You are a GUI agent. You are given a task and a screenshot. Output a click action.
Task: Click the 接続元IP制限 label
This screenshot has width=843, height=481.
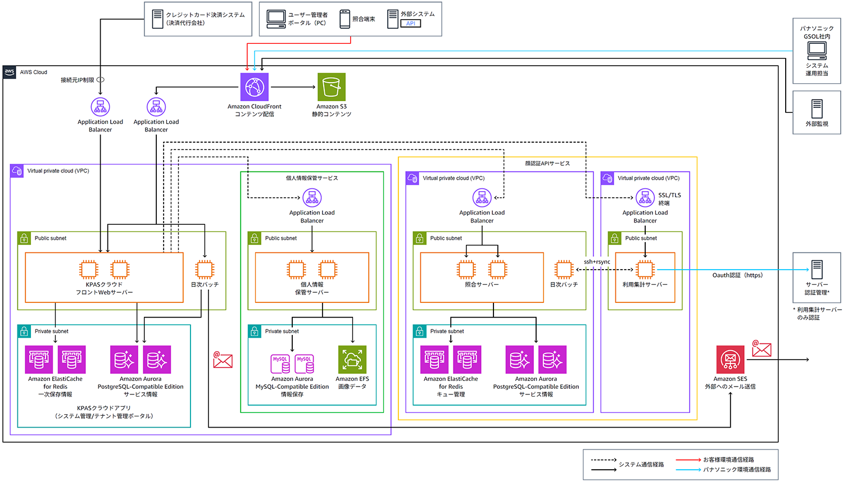[x=78, y=80]
